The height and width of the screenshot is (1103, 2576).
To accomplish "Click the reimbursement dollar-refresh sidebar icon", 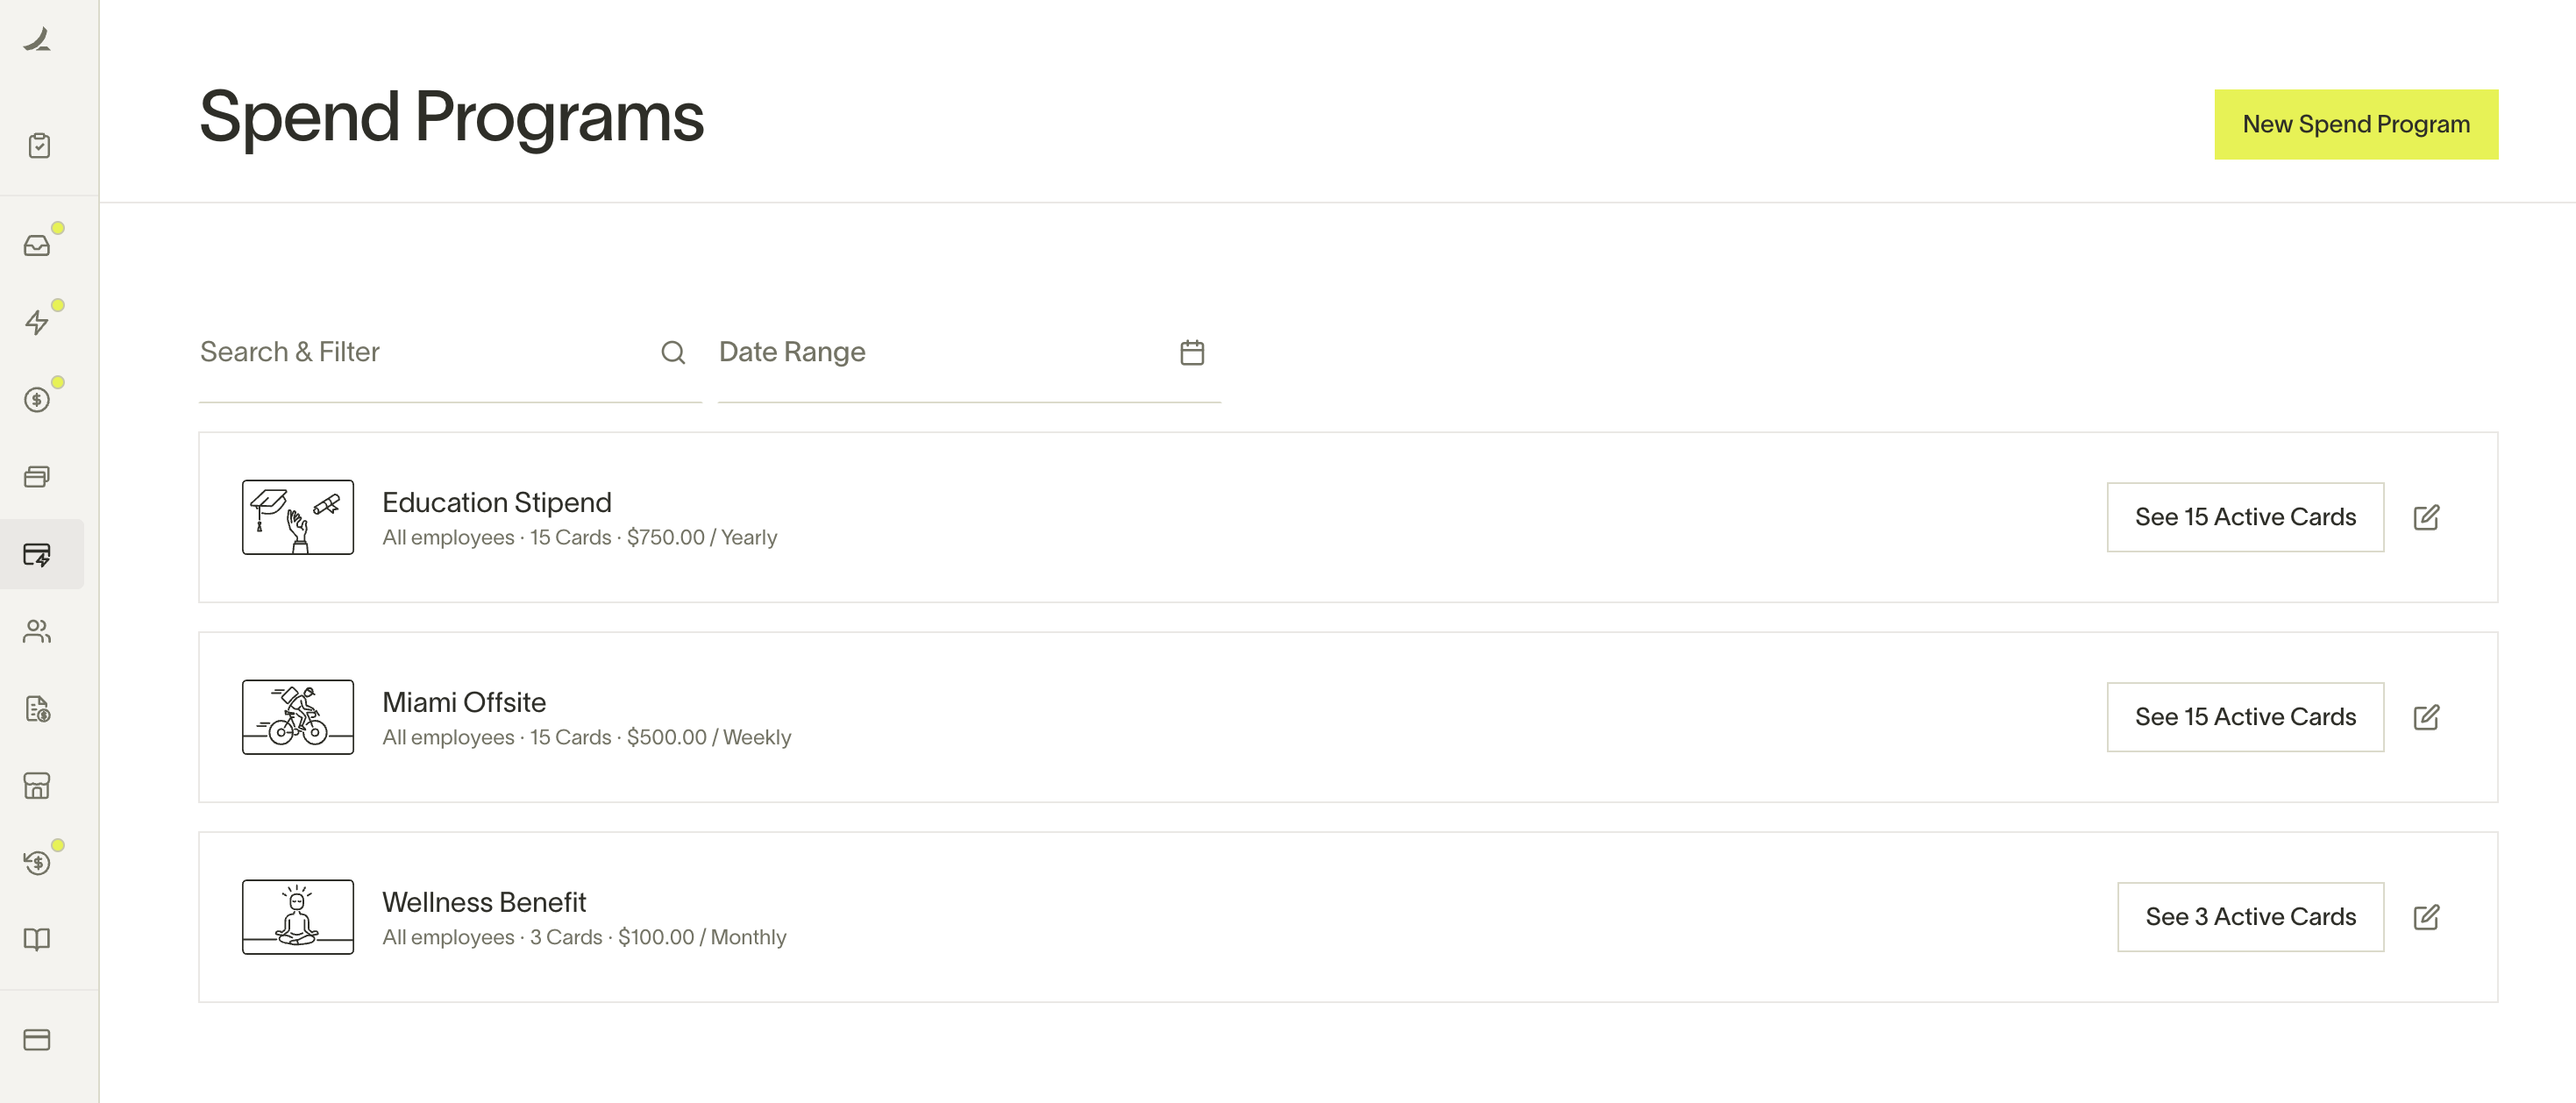I will [x=37, y=862].
